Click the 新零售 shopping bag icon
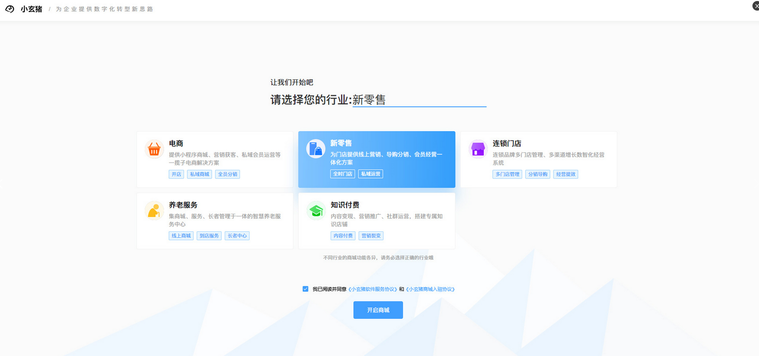 coord(316,149)
